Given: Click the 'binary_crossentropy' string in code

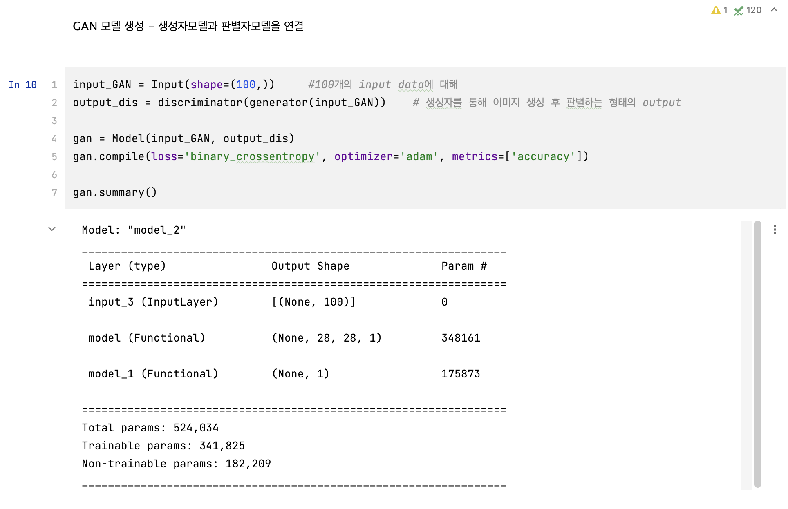Looking at the screenshot, I should click(252, 157).
